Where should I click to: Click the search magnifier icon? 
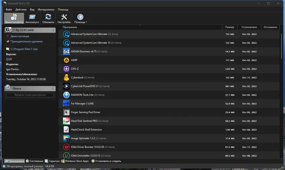click(x=8, y=88)
